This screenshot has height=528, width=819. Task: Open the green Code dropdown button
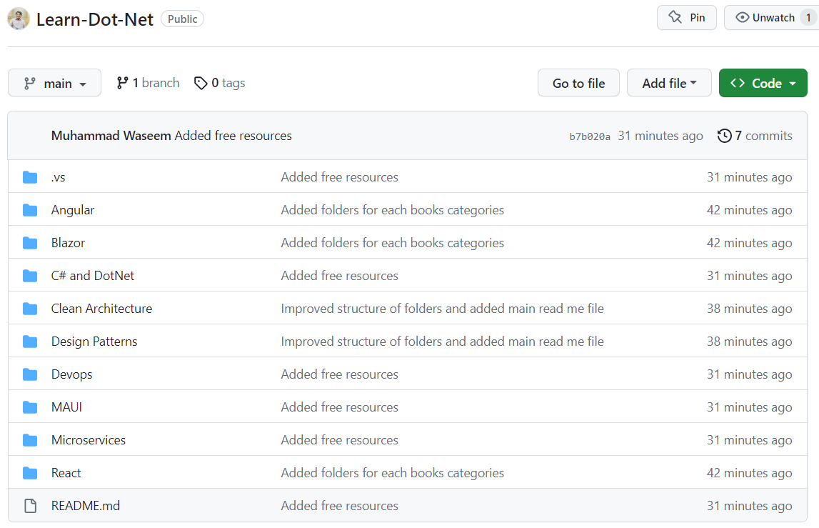(x=763, y=83)
